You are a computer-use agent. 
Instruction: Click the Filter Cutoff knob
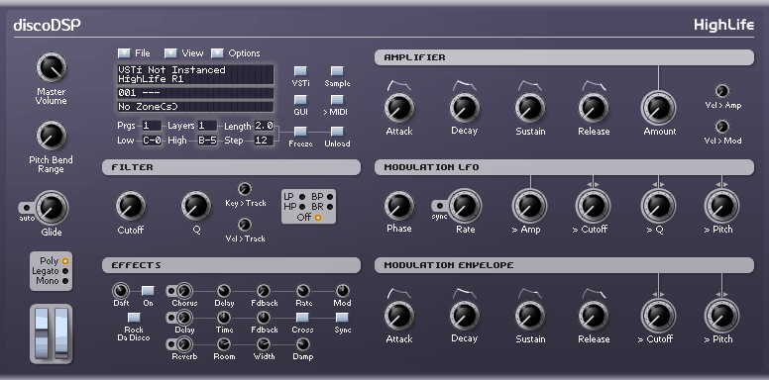[x=131, y=206]
